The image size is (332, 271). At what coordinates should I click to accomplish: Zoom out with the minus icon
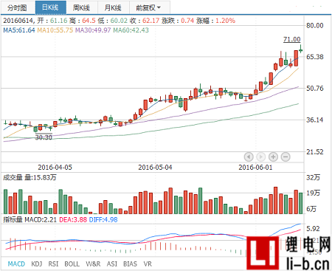pos(286,157)
